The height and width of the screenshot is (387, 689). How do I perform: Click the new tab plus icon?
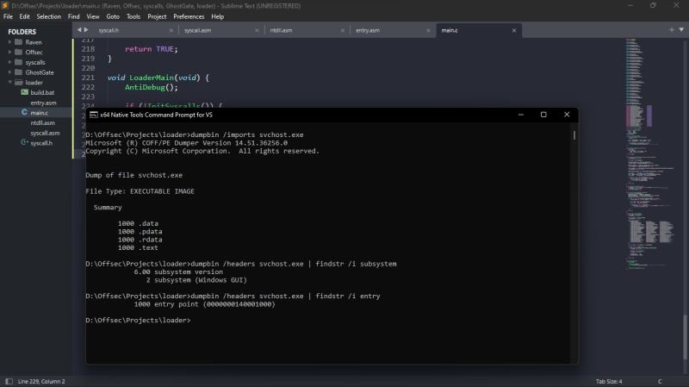[x=672, y=30]
